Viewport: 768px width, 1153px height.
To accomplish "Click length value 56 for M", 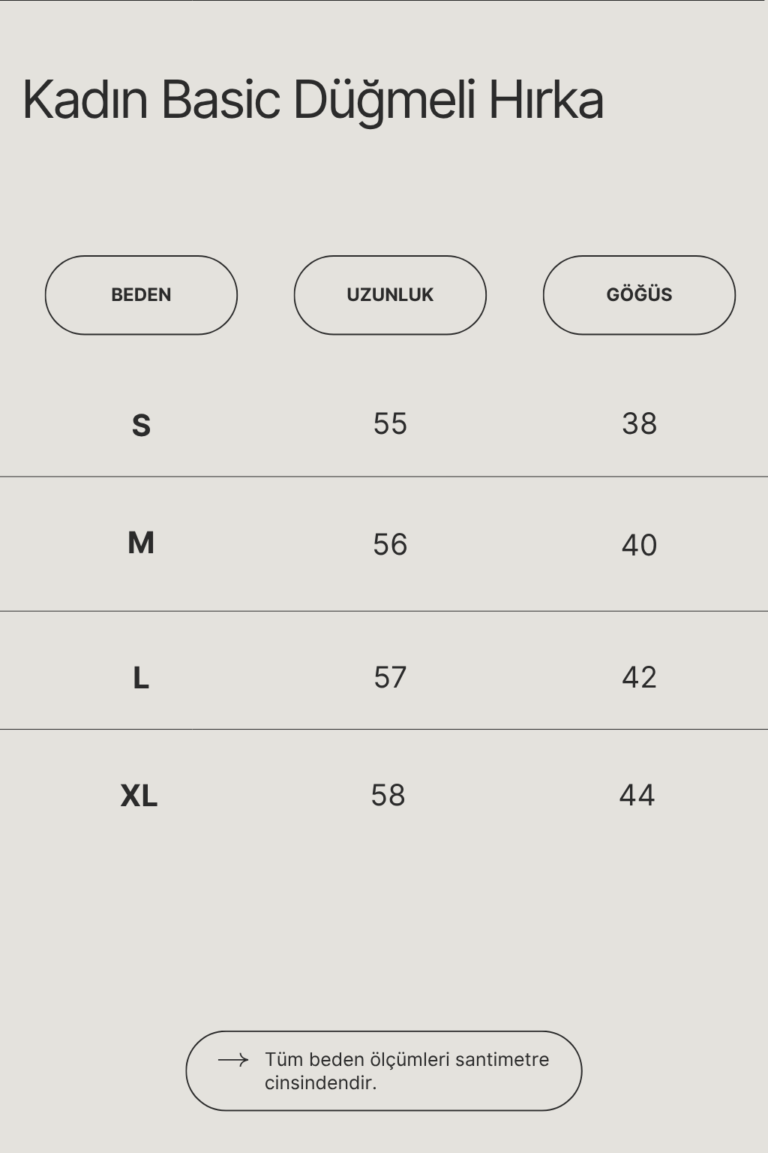I will pos(390,544).
